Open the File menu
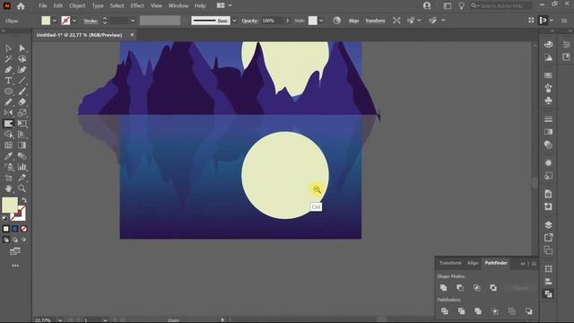Image resolution: width=574 pixels, height=323 pixels. [x=43, y=5]
